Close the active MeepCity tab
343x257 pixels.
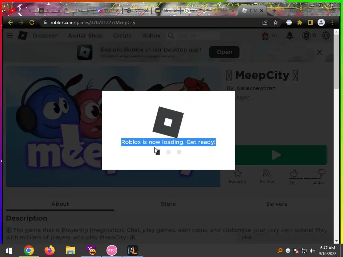[262, 10]
